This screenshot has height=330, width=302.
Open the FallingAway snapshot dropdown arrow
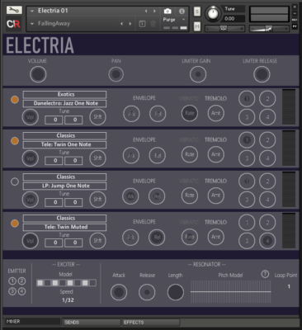32,24
